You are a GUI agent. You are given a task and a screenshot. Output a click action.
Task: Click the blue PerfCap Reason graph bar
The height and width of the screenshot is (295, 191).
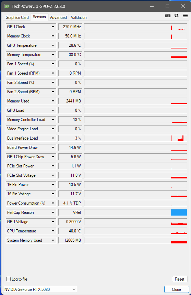(x=179, y=212)
